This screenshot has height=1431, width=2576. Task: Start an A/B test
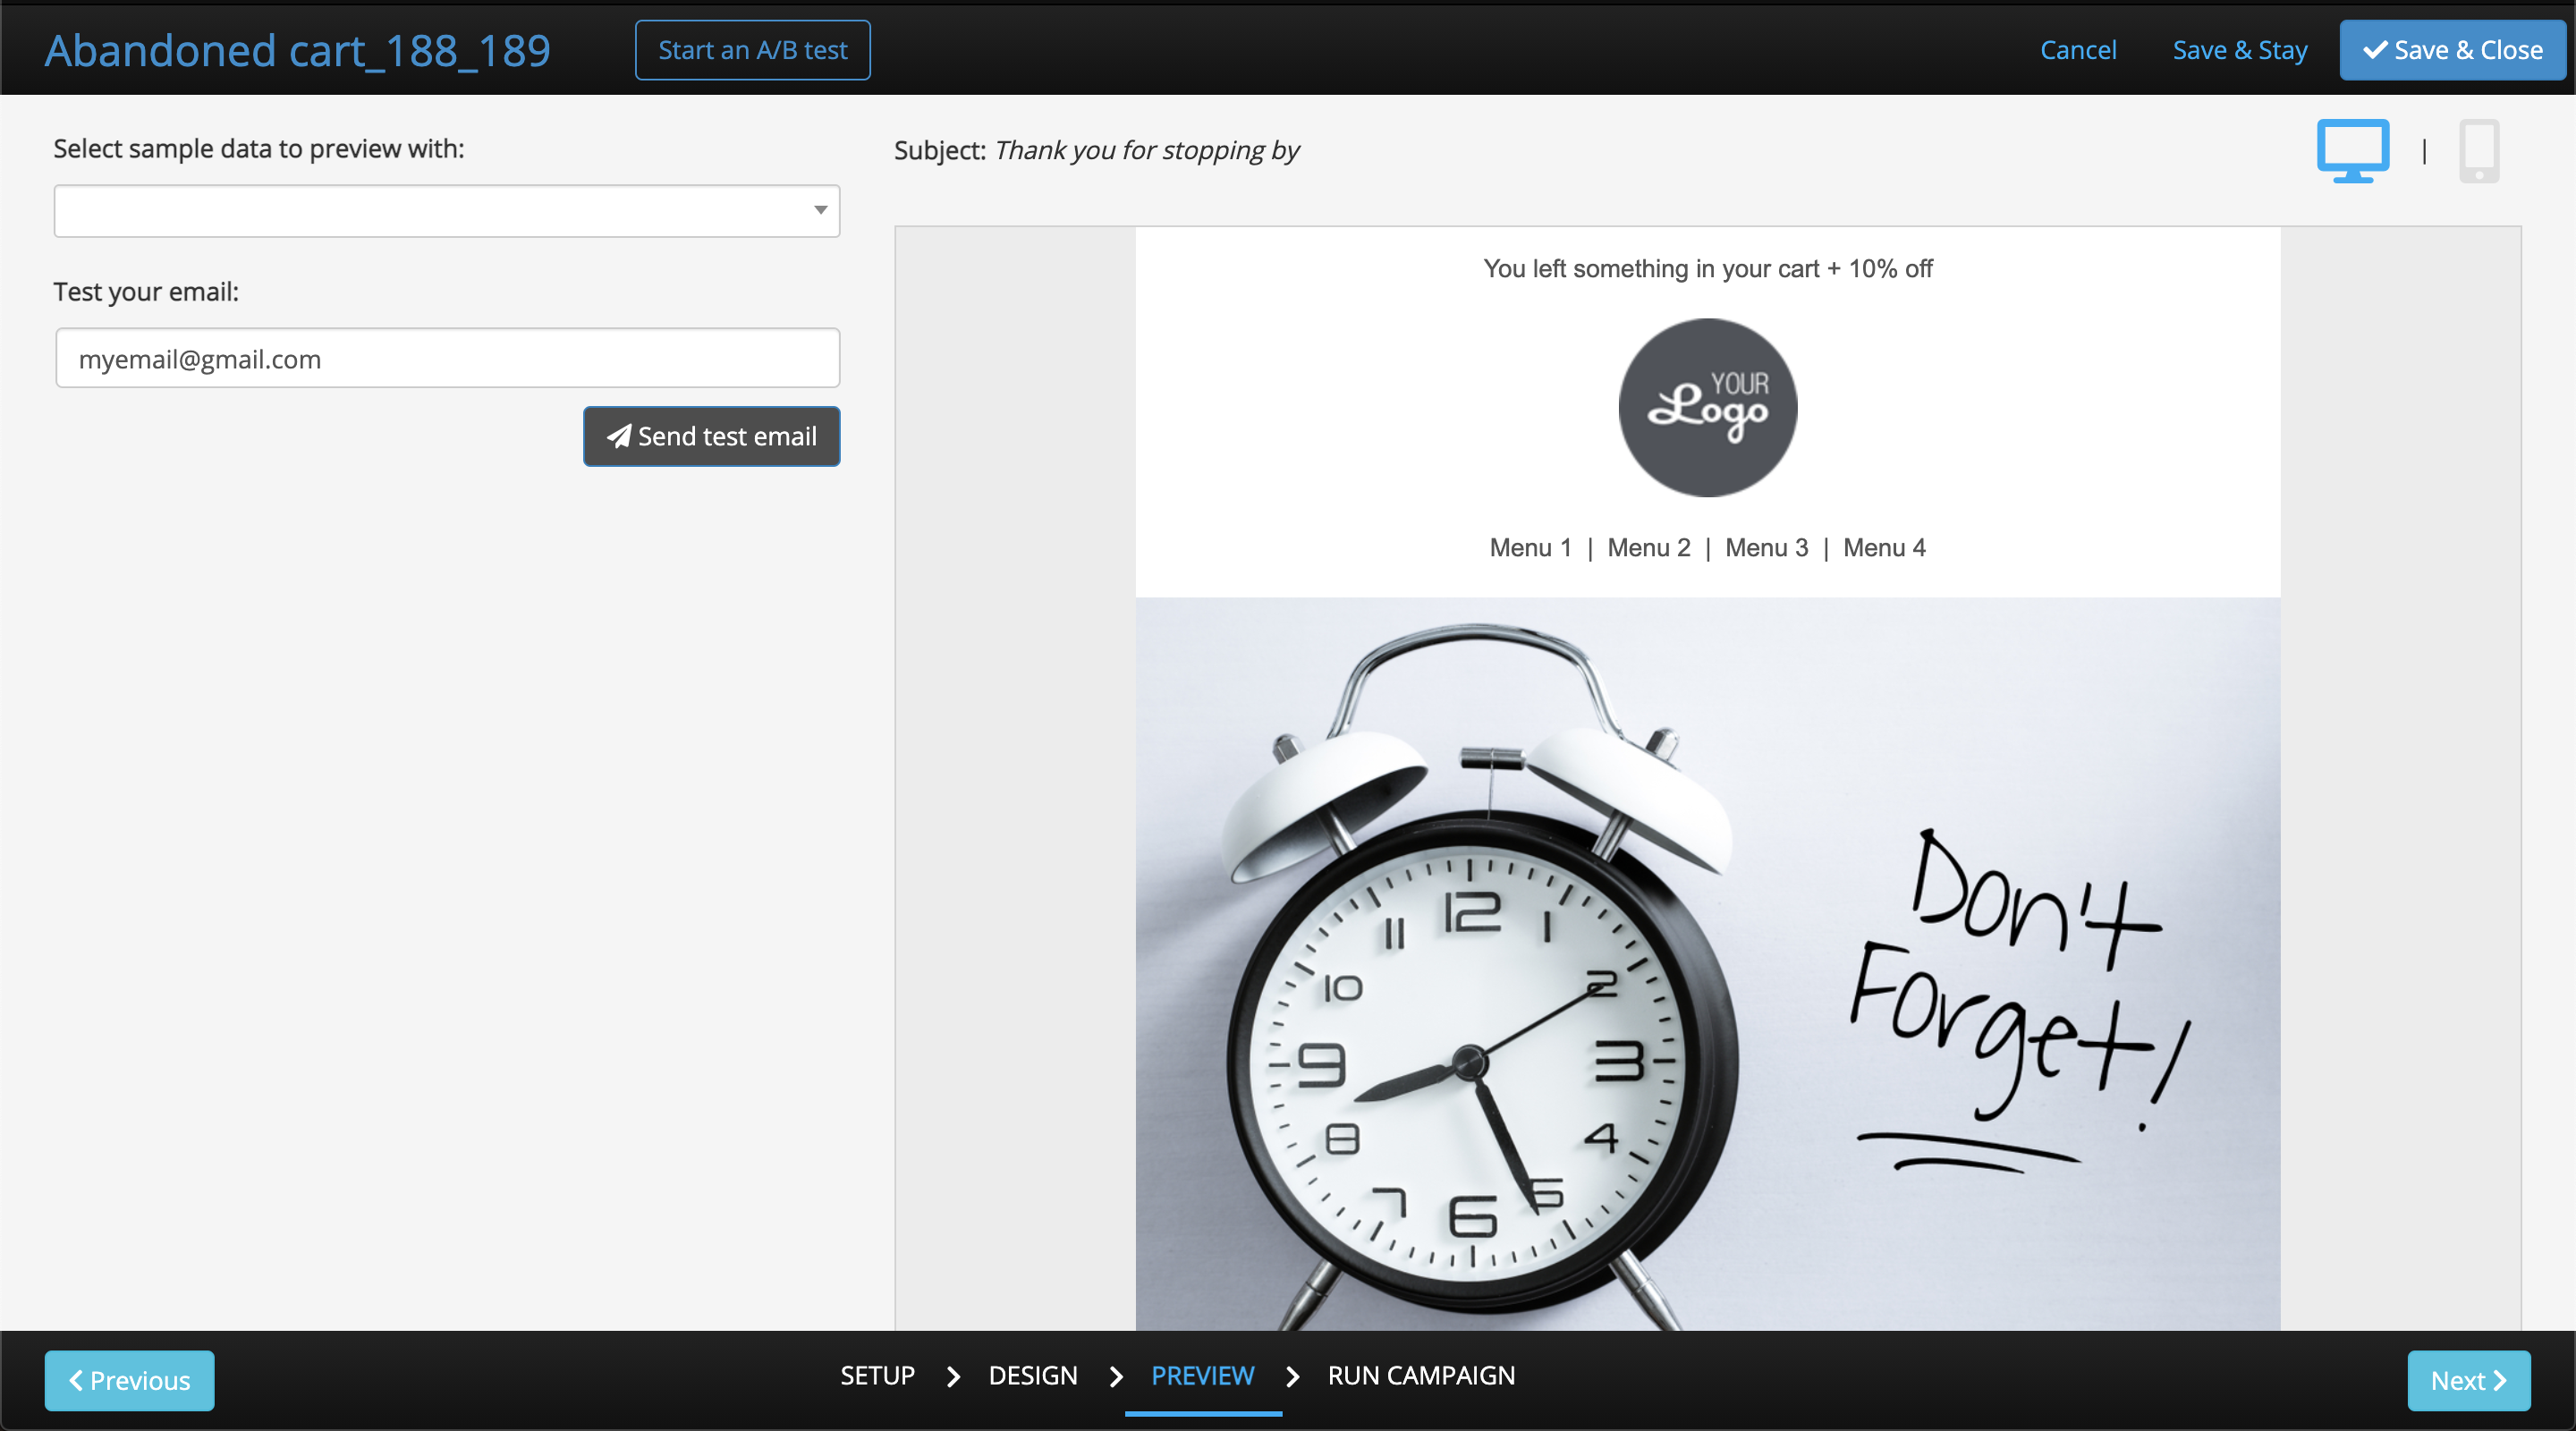click(x=752, y=50)
